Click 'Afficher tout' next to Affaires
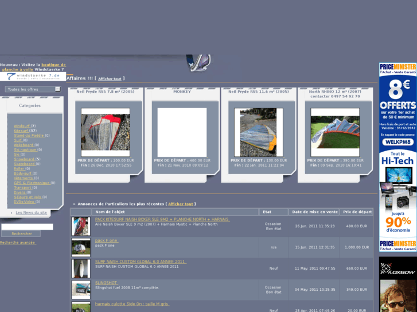 tap(110, 79)
